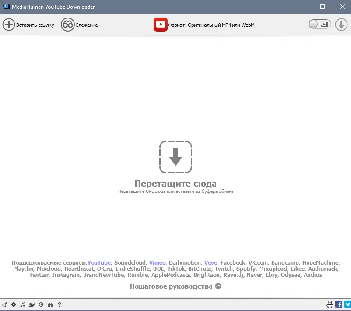This screenshot has height=311, width=351.
Task: Open the 'Формат: Оригинальный MP4 или WebM' dropdown
Action: point(211,25)
